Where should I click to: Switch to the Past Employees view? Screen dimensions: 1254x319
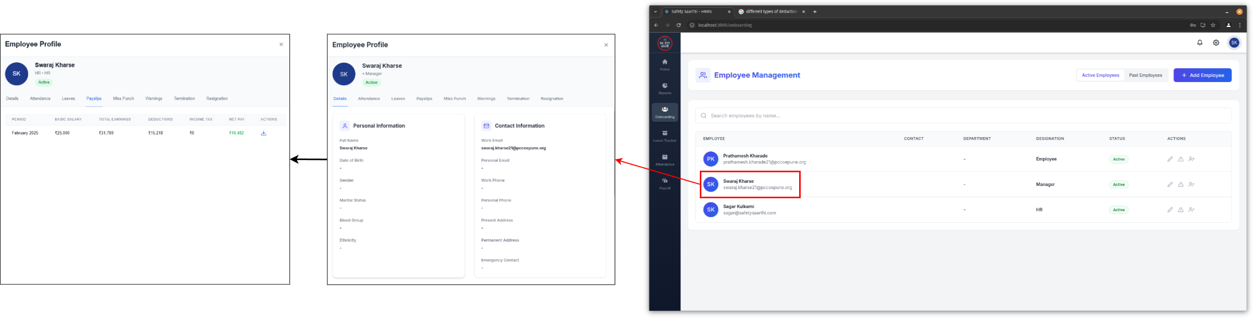1145,75
